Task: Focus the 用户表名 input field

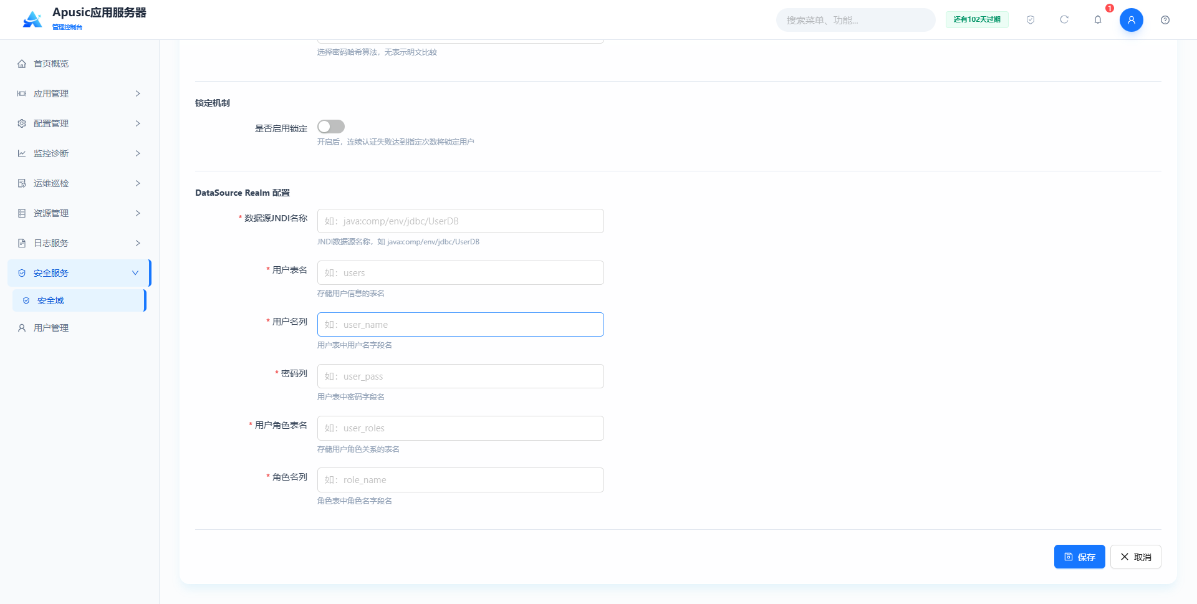Action: pos(461,273)
